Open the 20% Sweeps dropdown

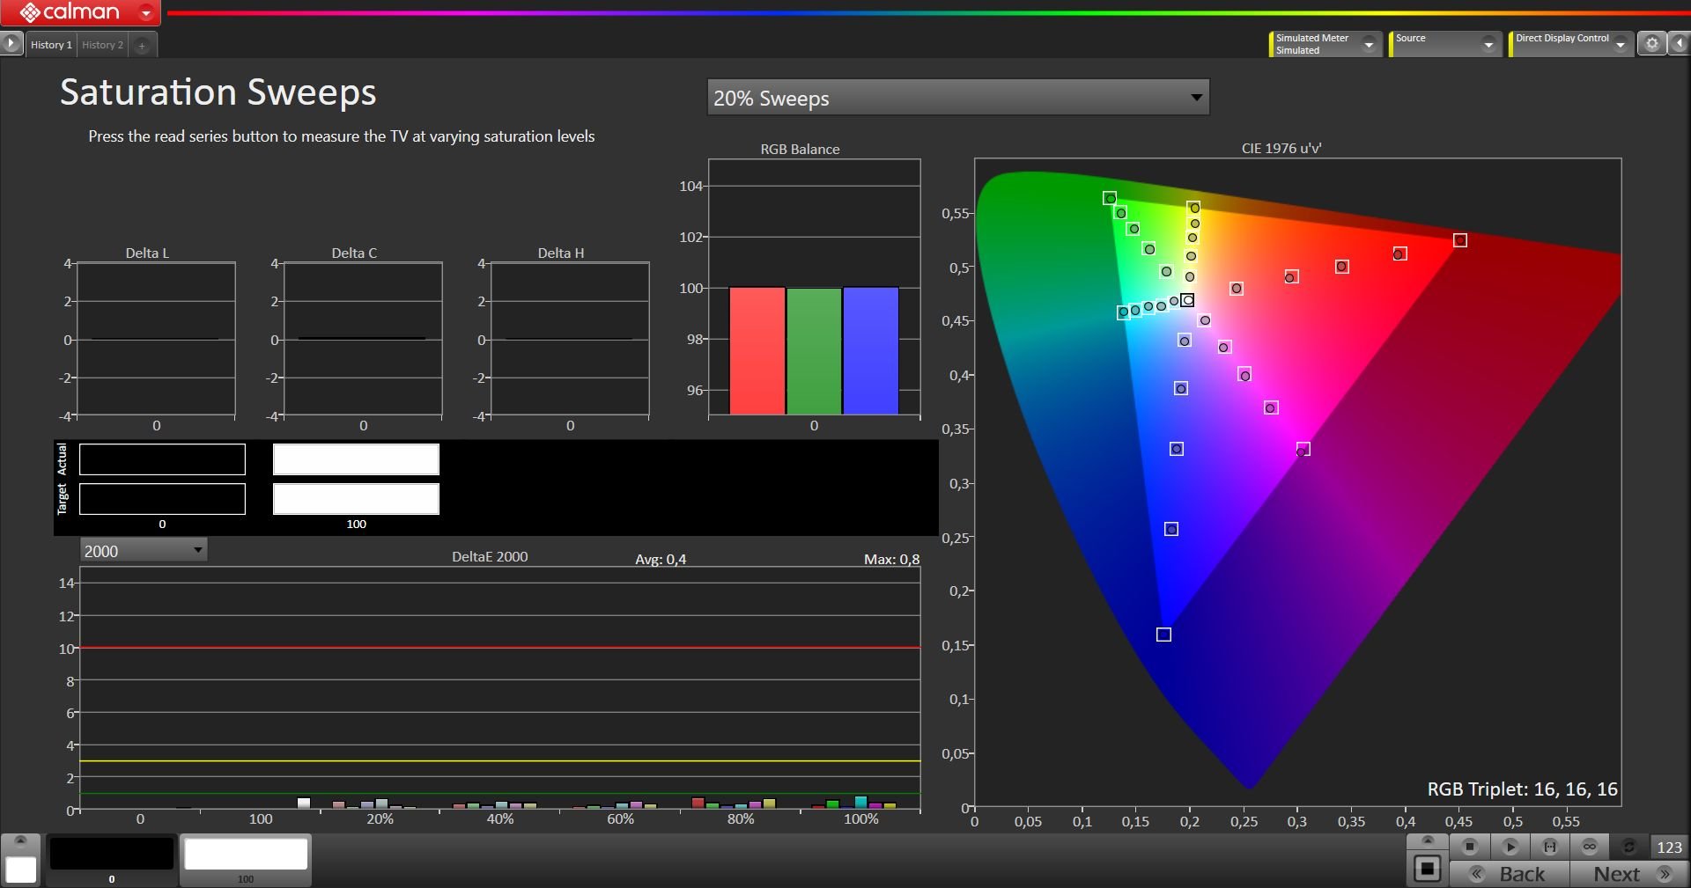pos(957,98)
